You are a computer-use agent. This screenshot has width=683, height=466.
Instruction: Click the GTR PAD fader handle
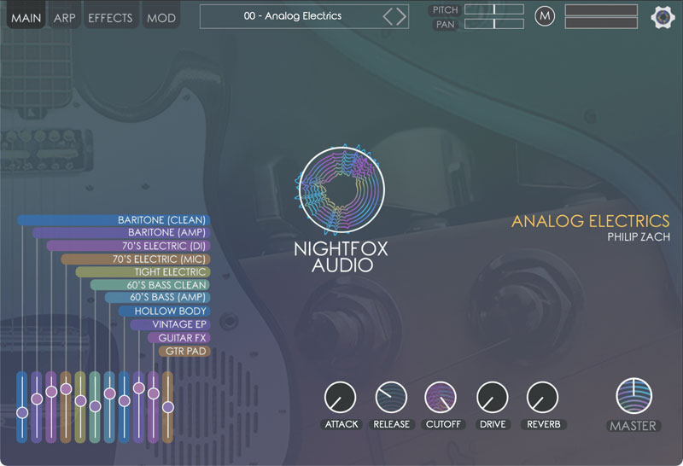(168, 407)
